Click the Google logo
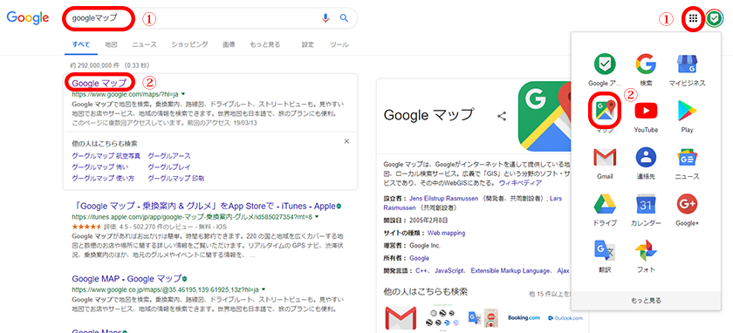Image resolution: width=733 pixels, height=333 pixels. pos(28,17)
